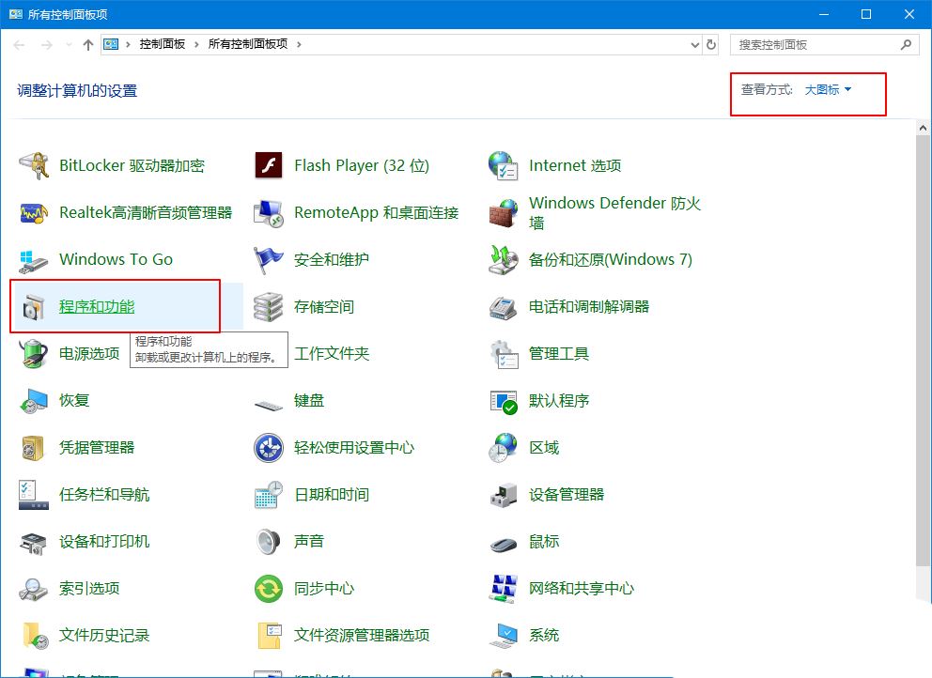
Task: Expand the chevron after 控制面板 in breadcrumb
Action: click(196, 44)
